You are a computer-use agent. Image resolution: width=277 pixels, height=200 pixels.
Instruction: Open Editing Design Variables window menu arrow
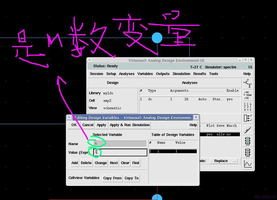(x=69, y=117)
